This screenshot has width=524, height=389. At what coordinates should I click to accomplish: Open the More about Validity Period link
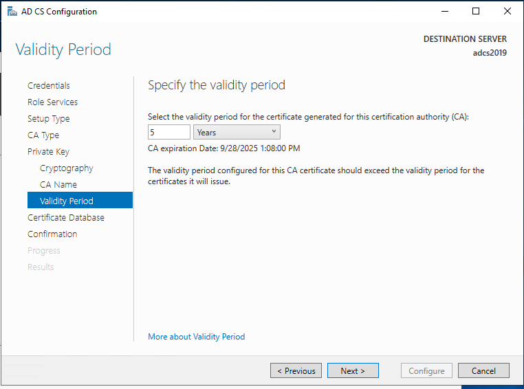(196, 337)
